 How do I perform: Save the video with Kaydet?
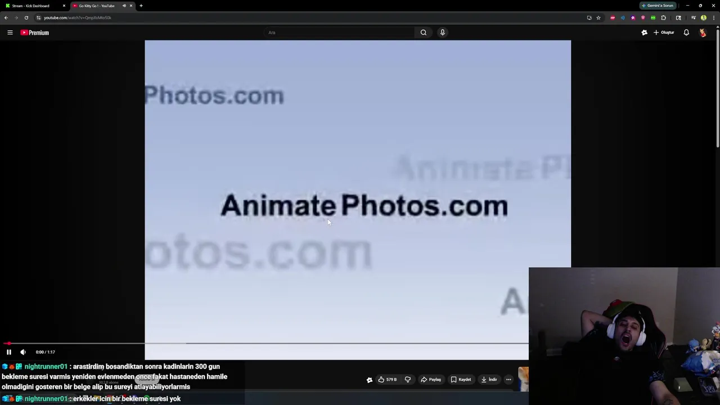(461, 380)
